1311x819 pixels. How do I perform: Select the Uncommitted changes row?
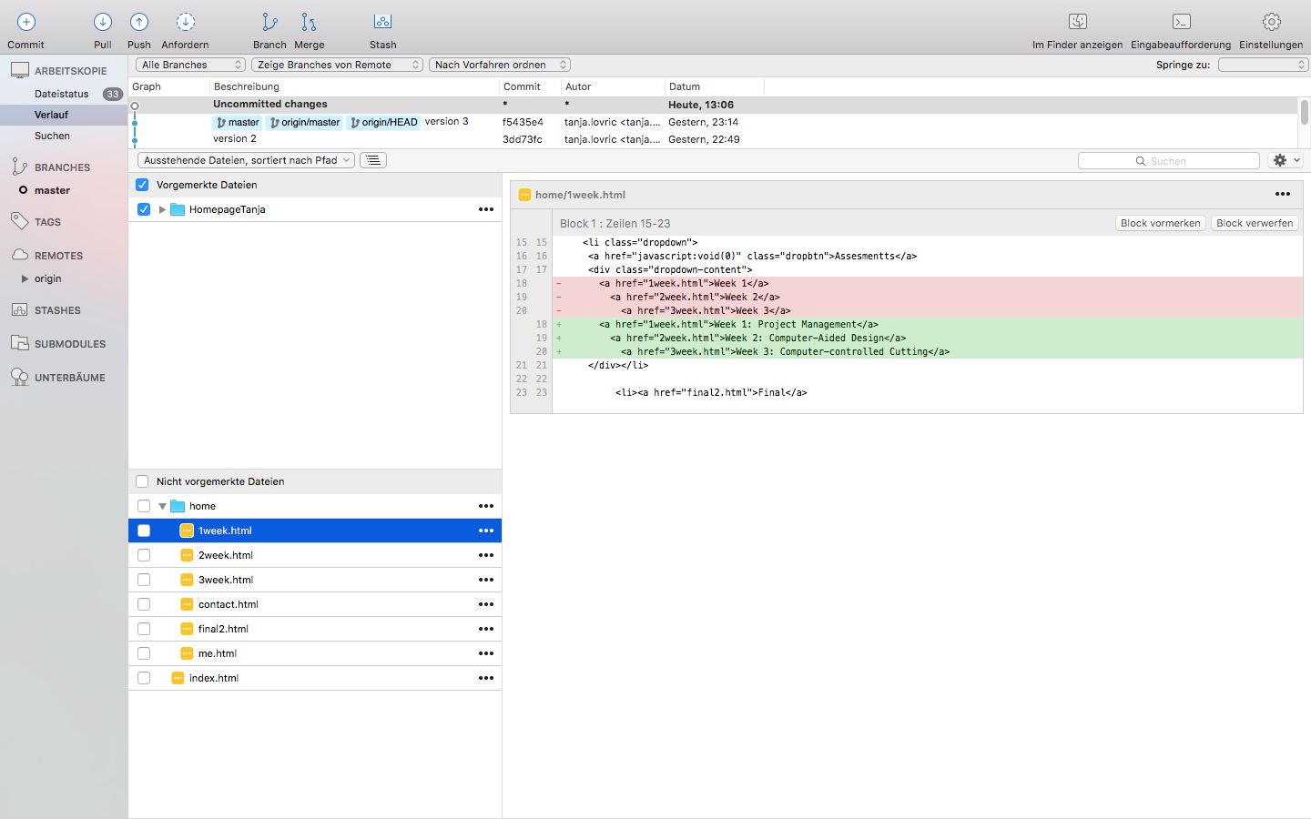(x=713, y=105)
